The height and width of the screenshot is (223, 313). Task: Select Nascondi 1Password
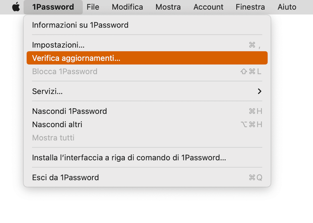tap(69, 111)
